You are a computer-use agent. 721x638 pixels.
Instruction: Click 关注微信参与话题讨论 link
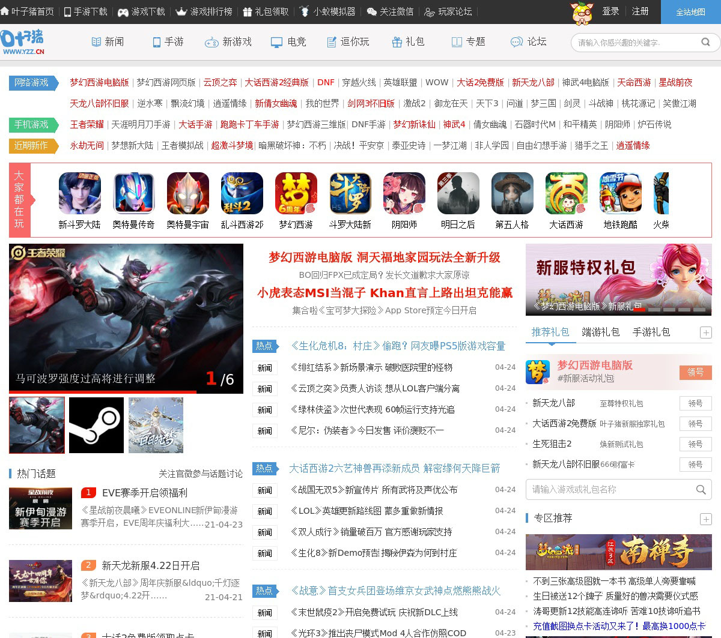[x=201, y=474]
